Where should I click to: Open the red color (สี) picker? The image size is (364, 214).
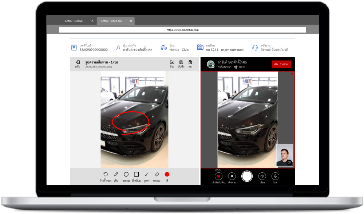[167, 174]
